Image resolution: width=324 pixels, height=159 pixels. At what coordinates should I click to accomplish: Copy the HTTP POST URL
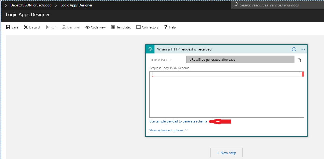(x=299, y=60)
